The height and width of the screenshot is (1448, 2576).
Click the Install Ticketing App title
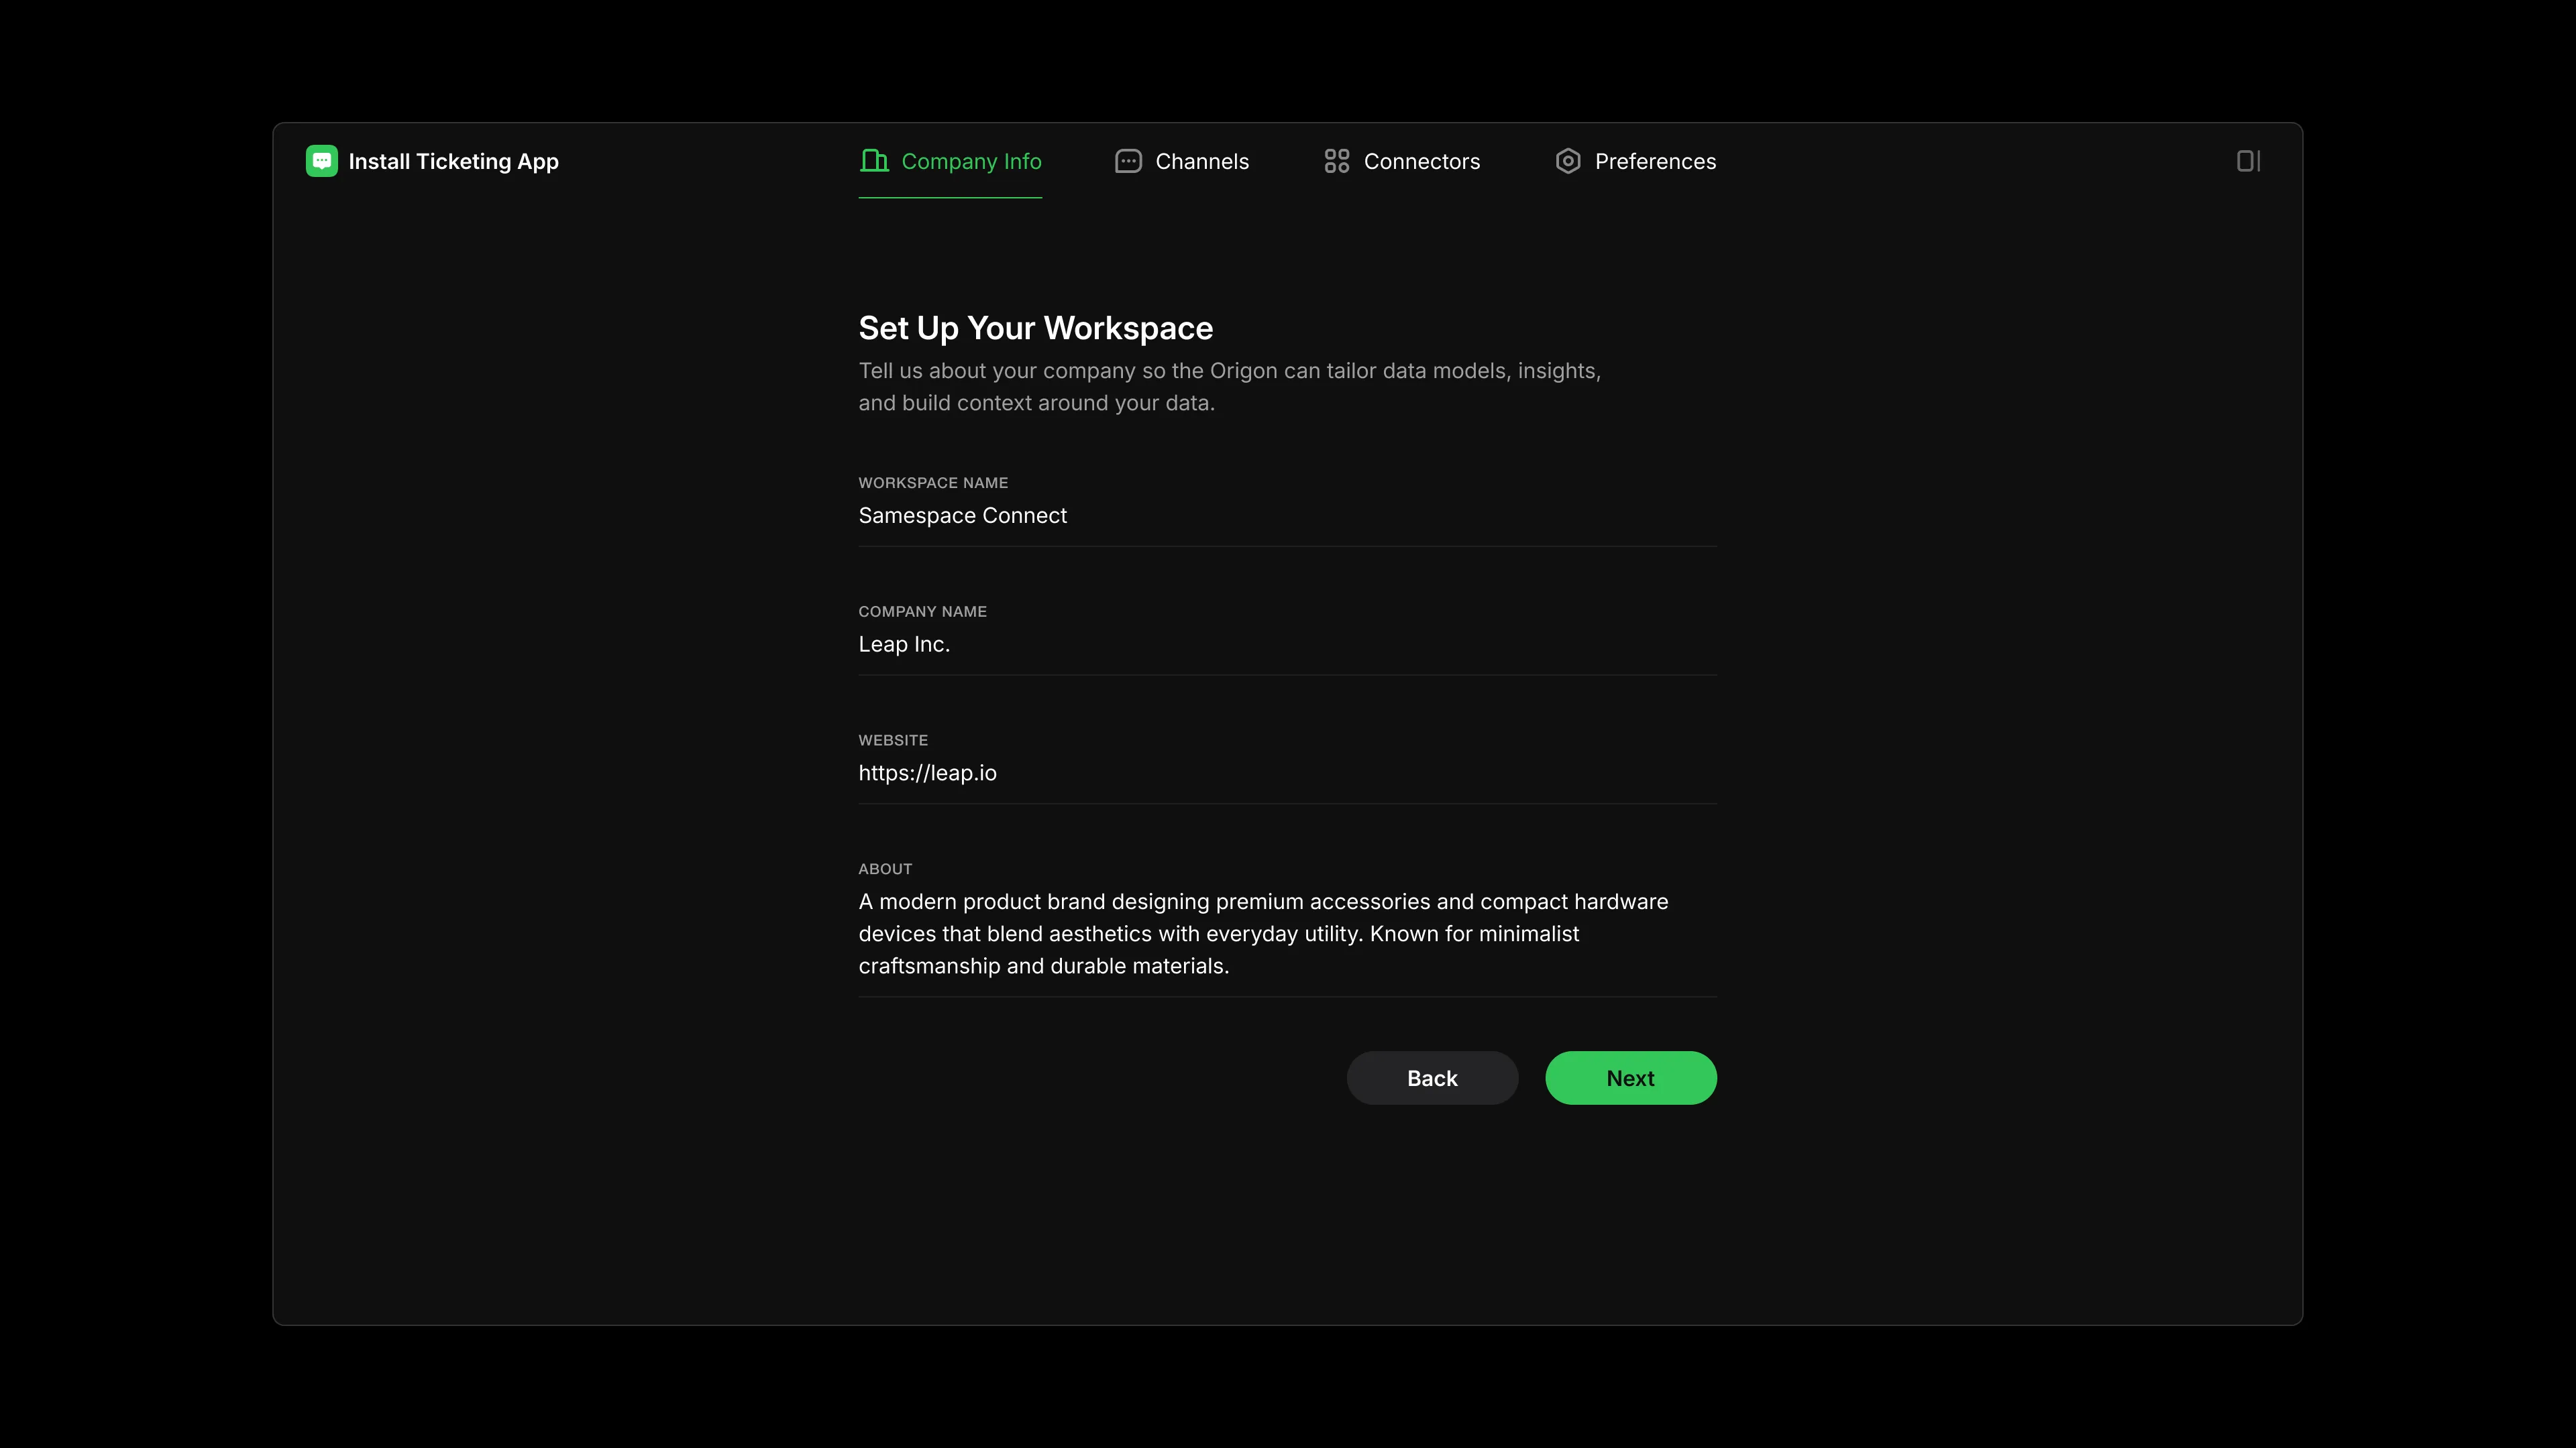[454, 160]
